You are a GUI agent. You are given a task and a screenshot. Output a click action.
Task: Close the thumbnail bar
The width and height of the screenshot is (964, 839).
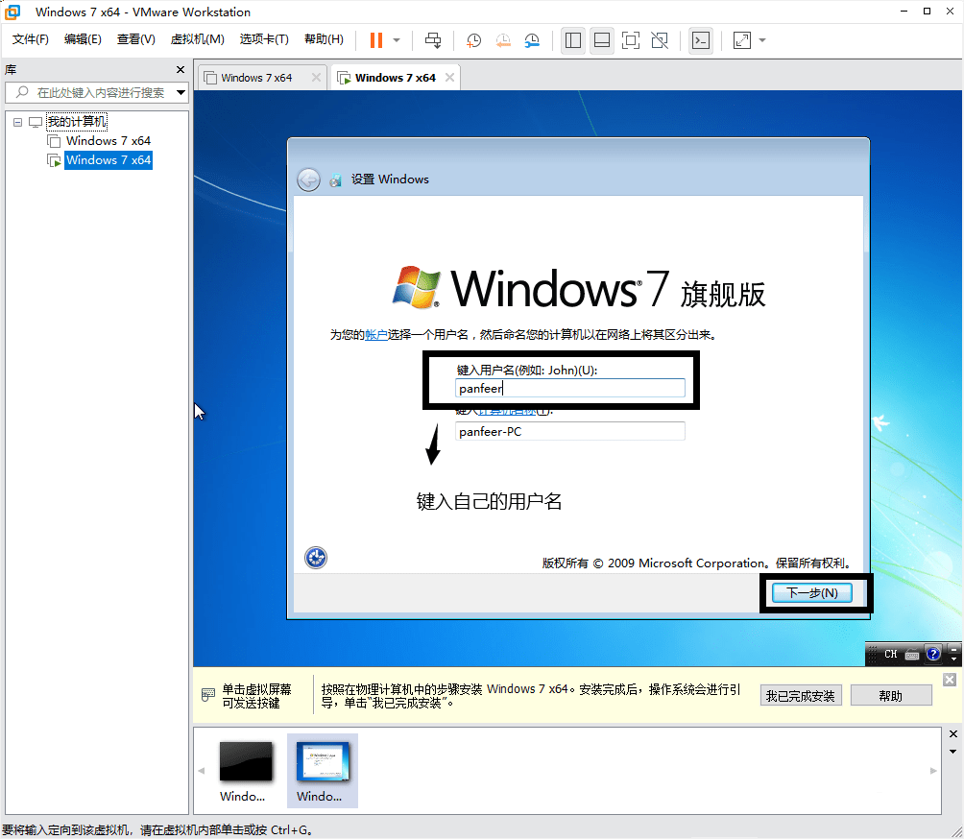point(952,734)
